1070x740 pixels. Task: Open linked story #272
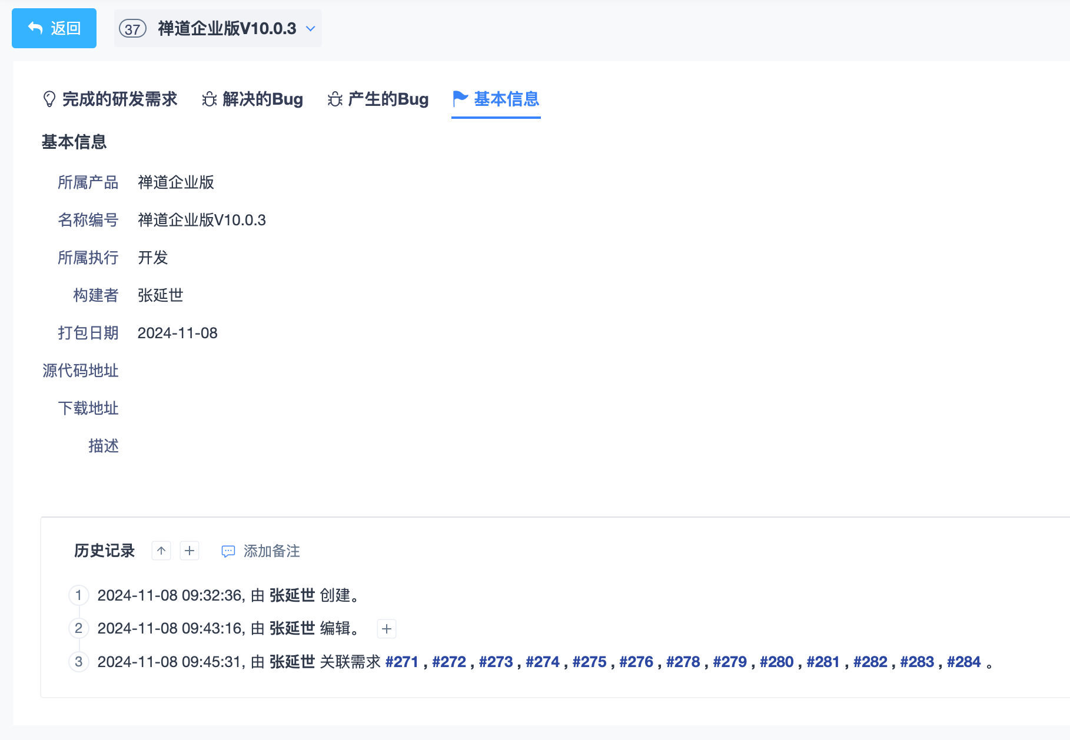coord(449,662)
